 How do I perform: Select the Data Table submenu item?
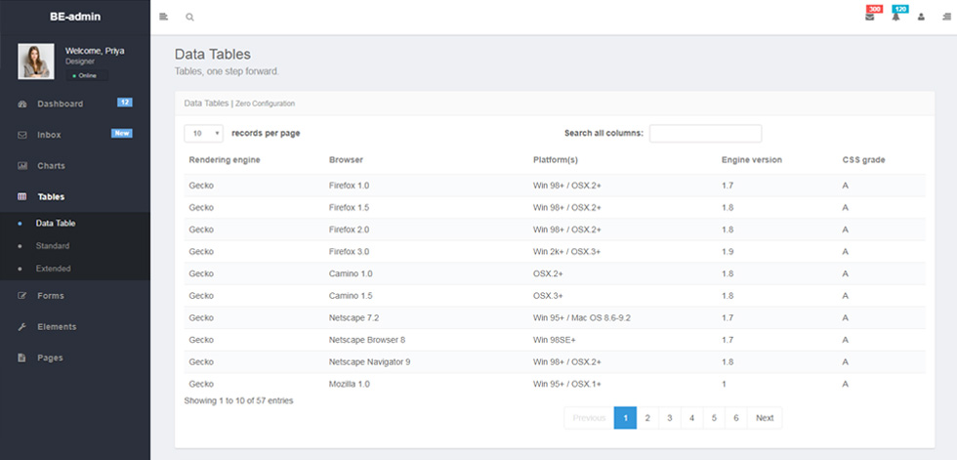[x=56, y=224]
